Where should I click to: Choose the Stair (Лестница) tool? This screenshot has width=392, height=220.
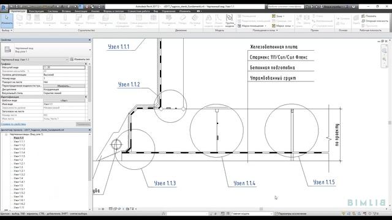tap(195, 20)
